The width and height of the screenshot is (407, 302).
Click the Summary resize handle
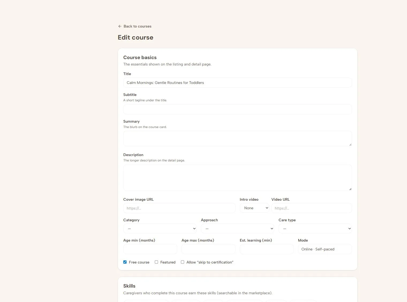click(350, 145)
